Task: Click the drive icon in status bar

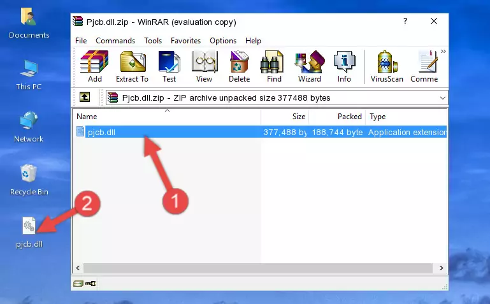Action: tap(78, 284)
